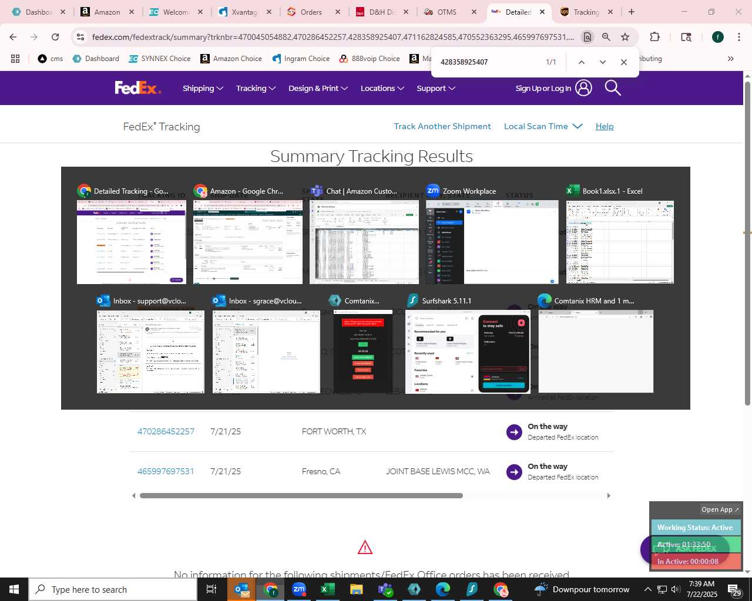Click the table scroll-right arrow
This screenshot has width=752, height=601.
(x=609, y=496)
